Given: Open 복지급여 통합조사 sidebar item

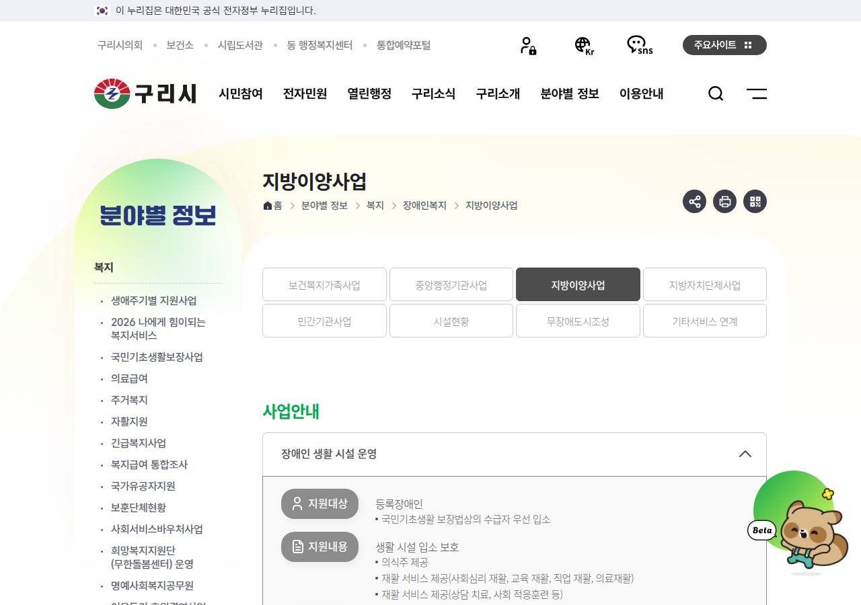Looking at the screenshot, I should coord(149,465).
